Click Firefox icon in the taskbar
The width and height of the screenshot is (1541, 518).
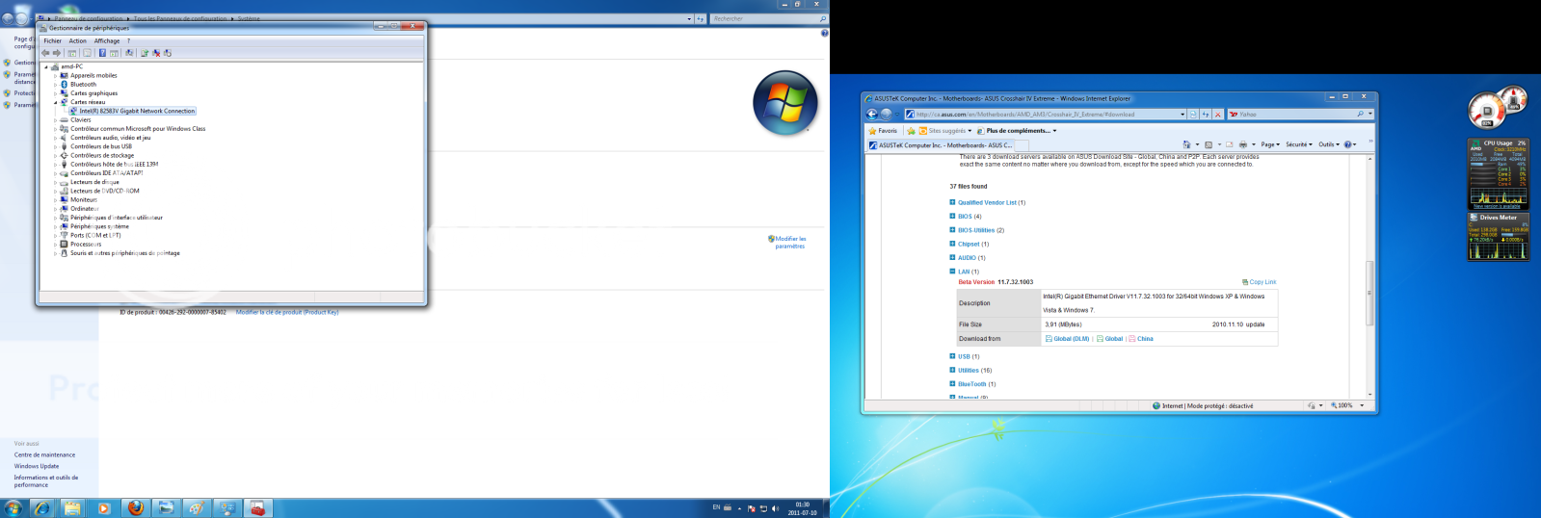click(x=136, y=507)
